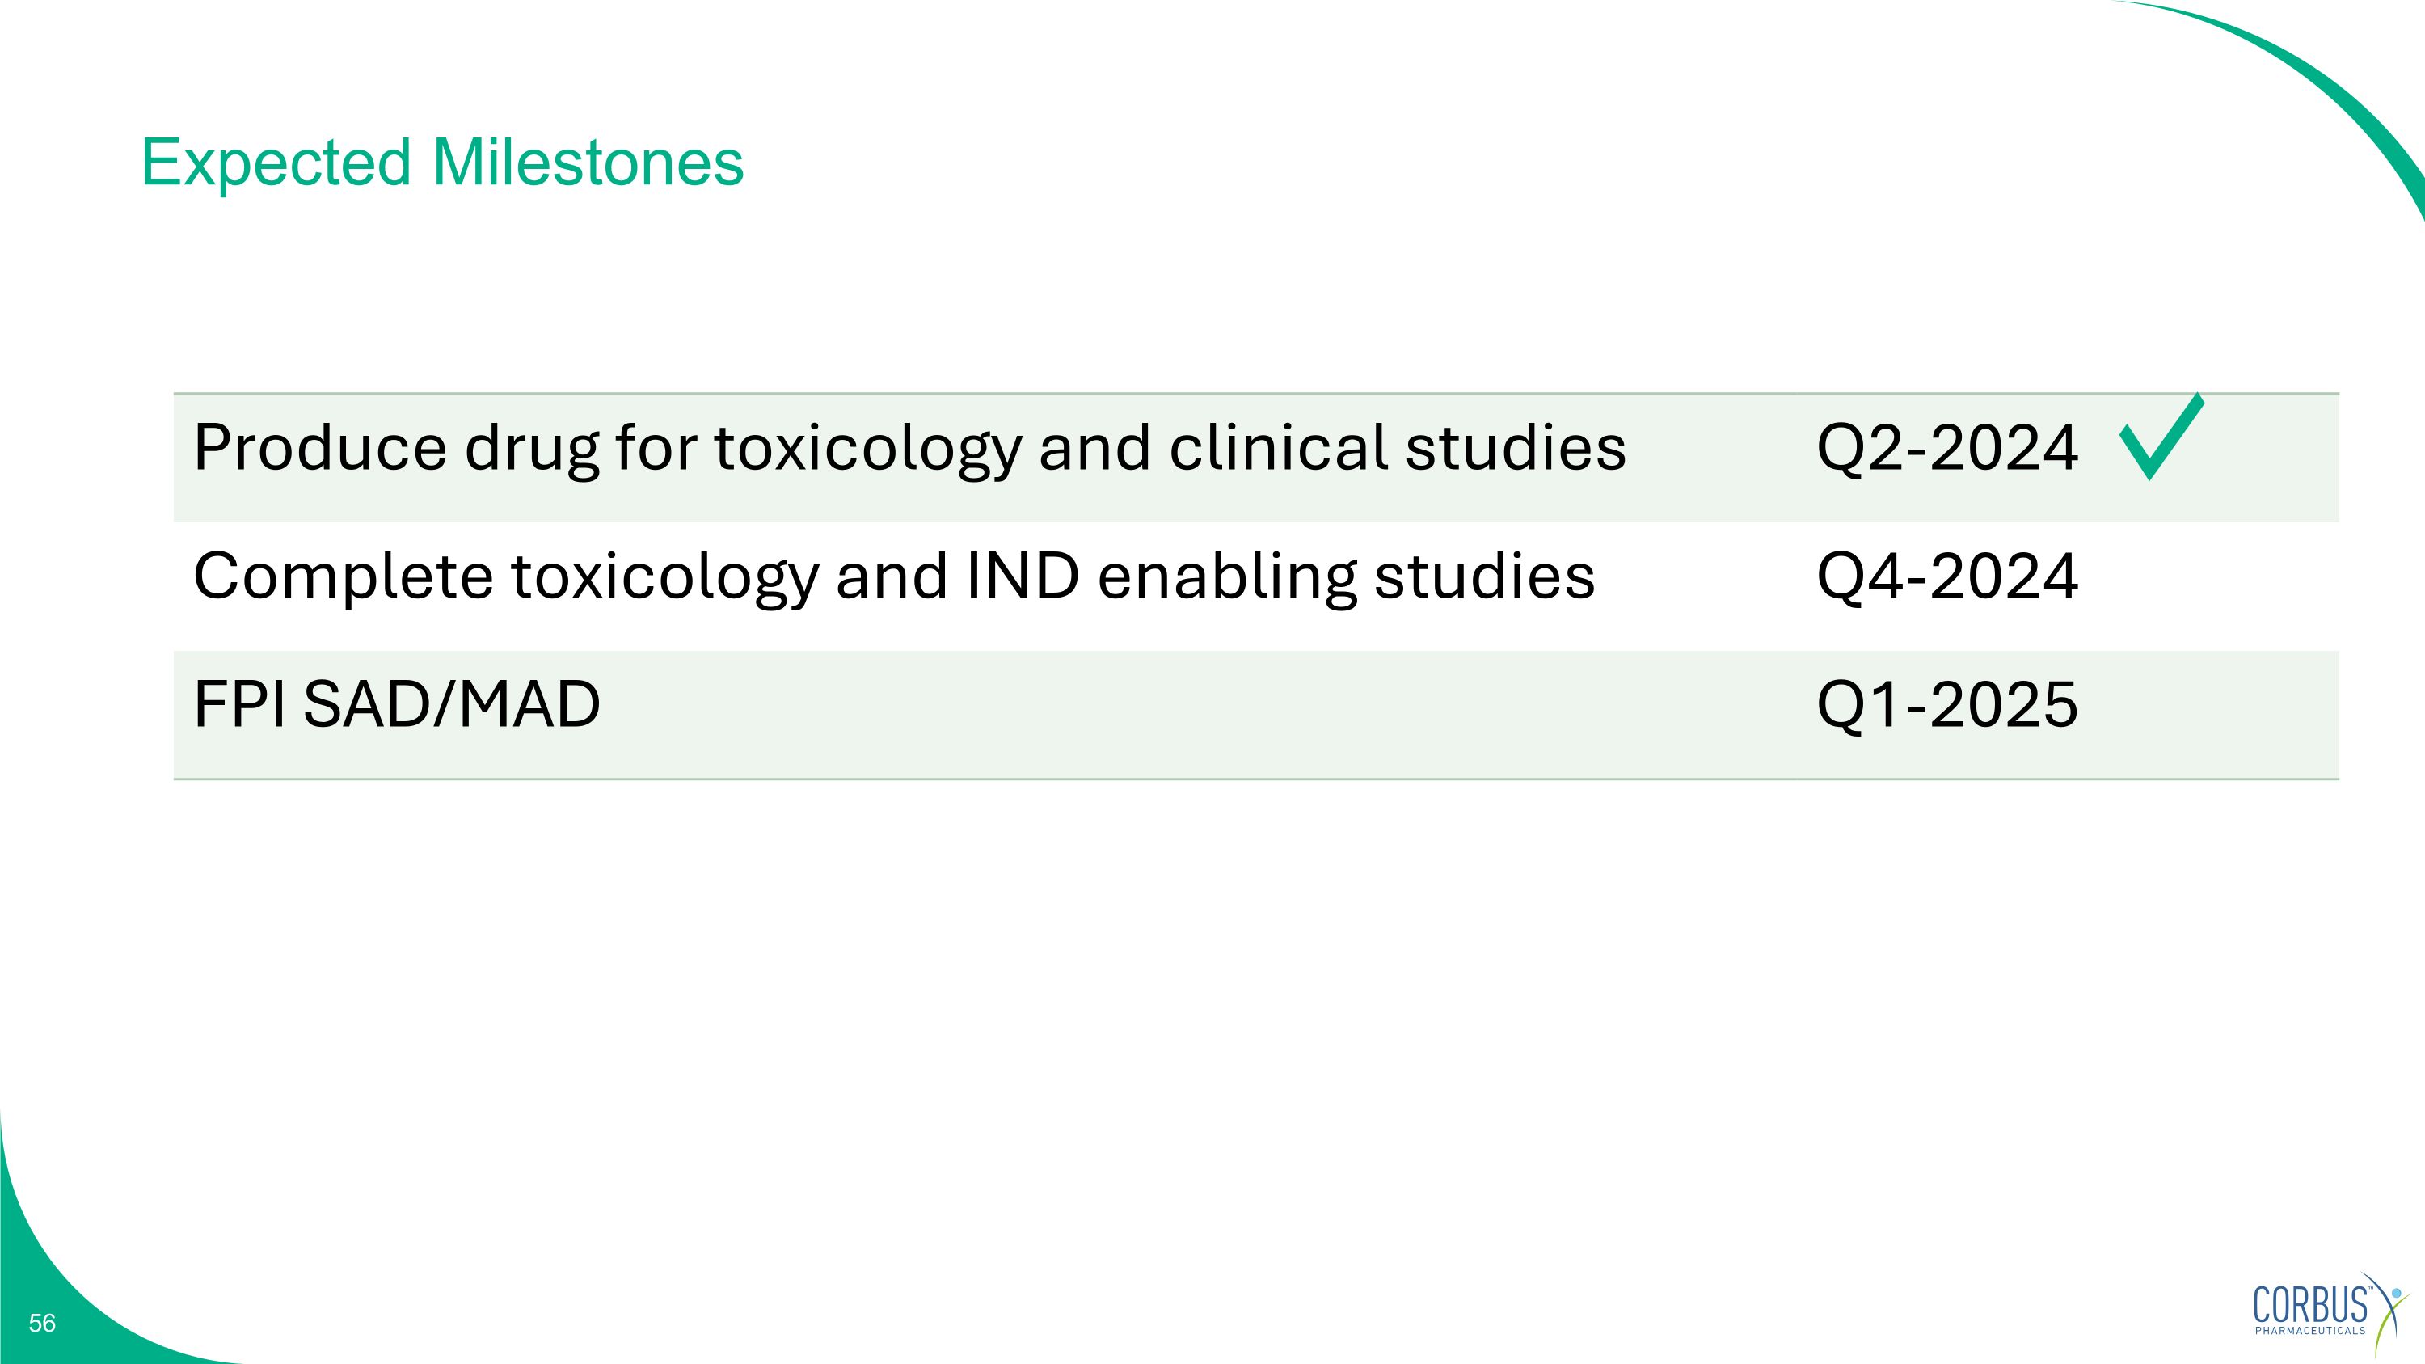This screenshot has height=1364, width=2425.
Task: Select the slide number 56
Action: click(x=42, y=1324)
